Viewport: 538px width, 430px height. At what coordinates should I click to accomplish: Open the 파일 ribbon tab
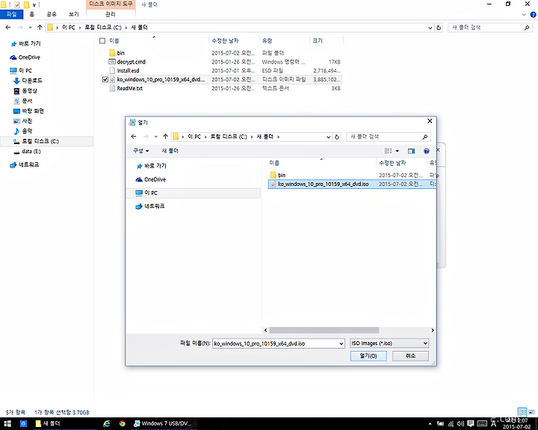pyautogui.click(x=12, y=14)
